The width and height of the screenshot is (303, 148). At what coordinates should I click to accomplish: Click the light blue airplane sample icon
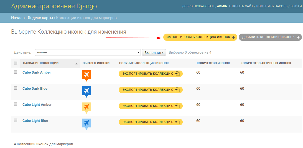[86, 124]
